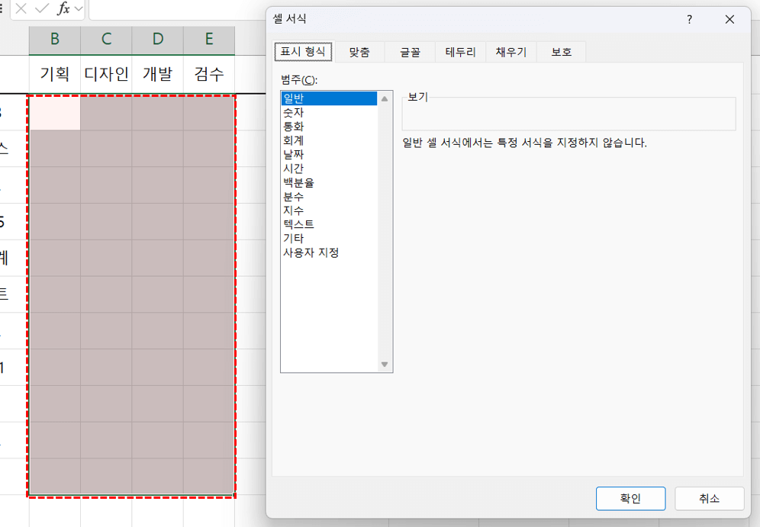Screen dimensions: 760x527
Task: Click the help question mark icon
Action: tap(689, 19)
